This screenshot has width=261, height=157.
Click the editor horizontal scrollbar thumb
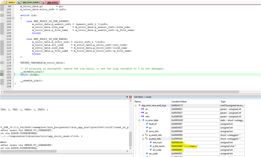pos(121,92)
